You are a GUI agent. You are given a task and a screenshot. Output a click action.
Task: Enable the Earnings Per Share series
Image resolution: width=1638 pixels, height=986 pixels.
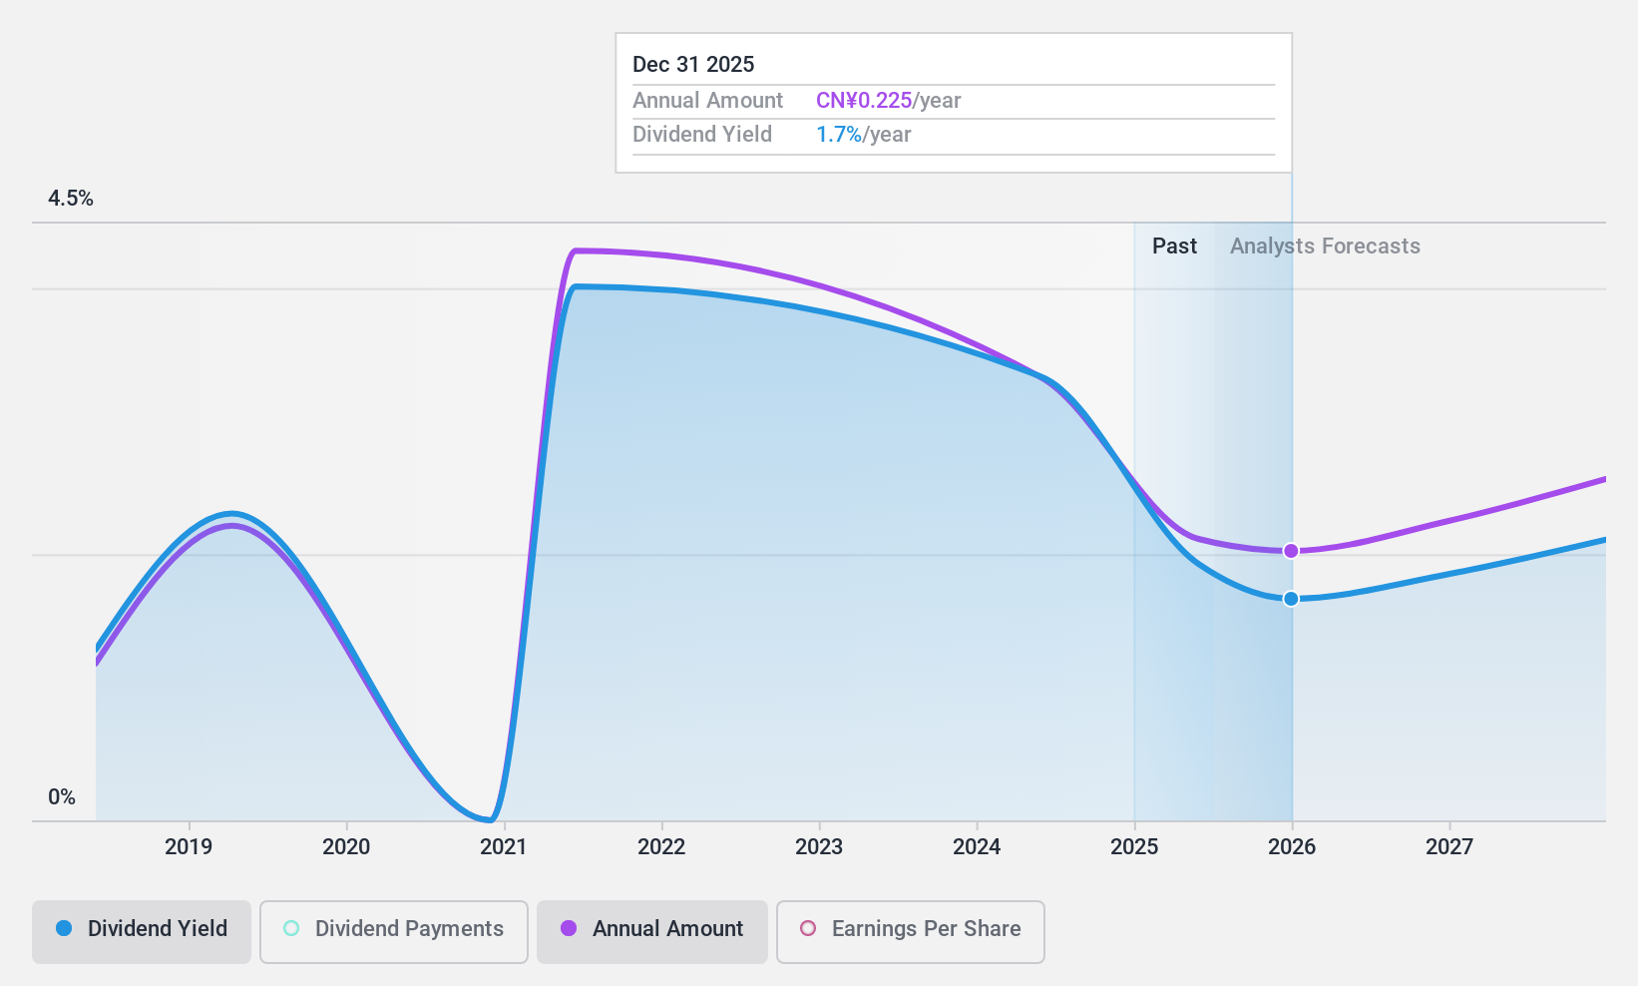[911, 932]
